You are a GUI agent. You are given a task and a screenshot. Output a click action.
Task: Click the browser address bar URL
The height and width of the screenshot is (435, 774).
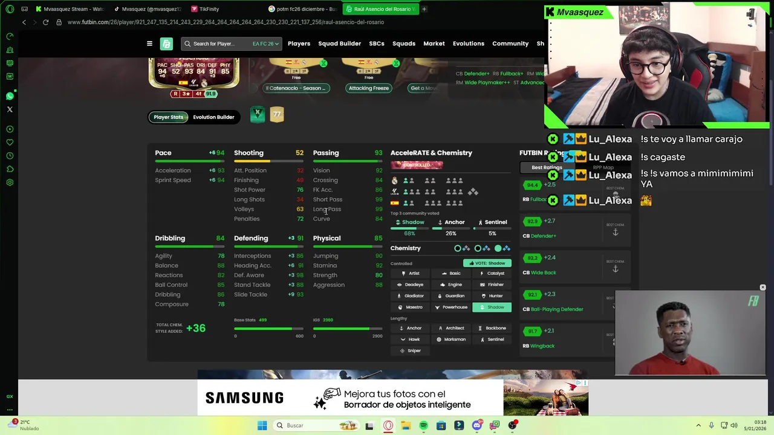point(226,22)
